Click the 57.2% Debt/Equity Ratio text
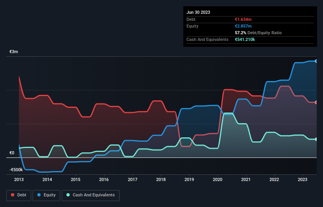 pos(258,33)
